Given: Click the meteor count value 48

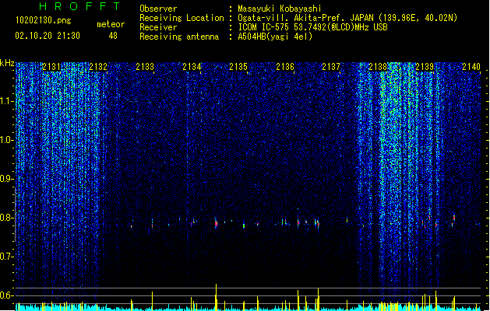Looking at the screenshot, I should click(x=113, y=36).
